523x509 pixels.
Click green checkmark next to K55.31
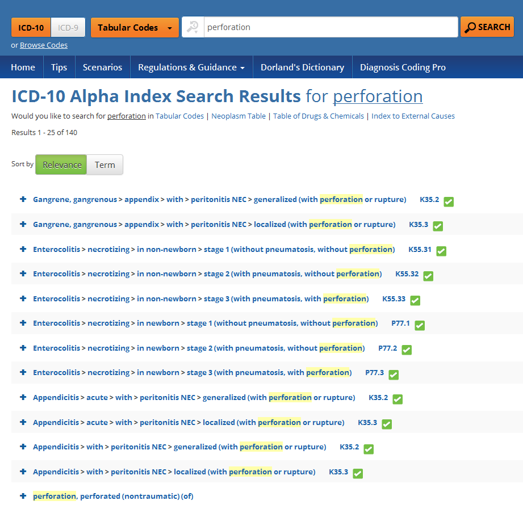pyautogui.click(x=441, y=251)
